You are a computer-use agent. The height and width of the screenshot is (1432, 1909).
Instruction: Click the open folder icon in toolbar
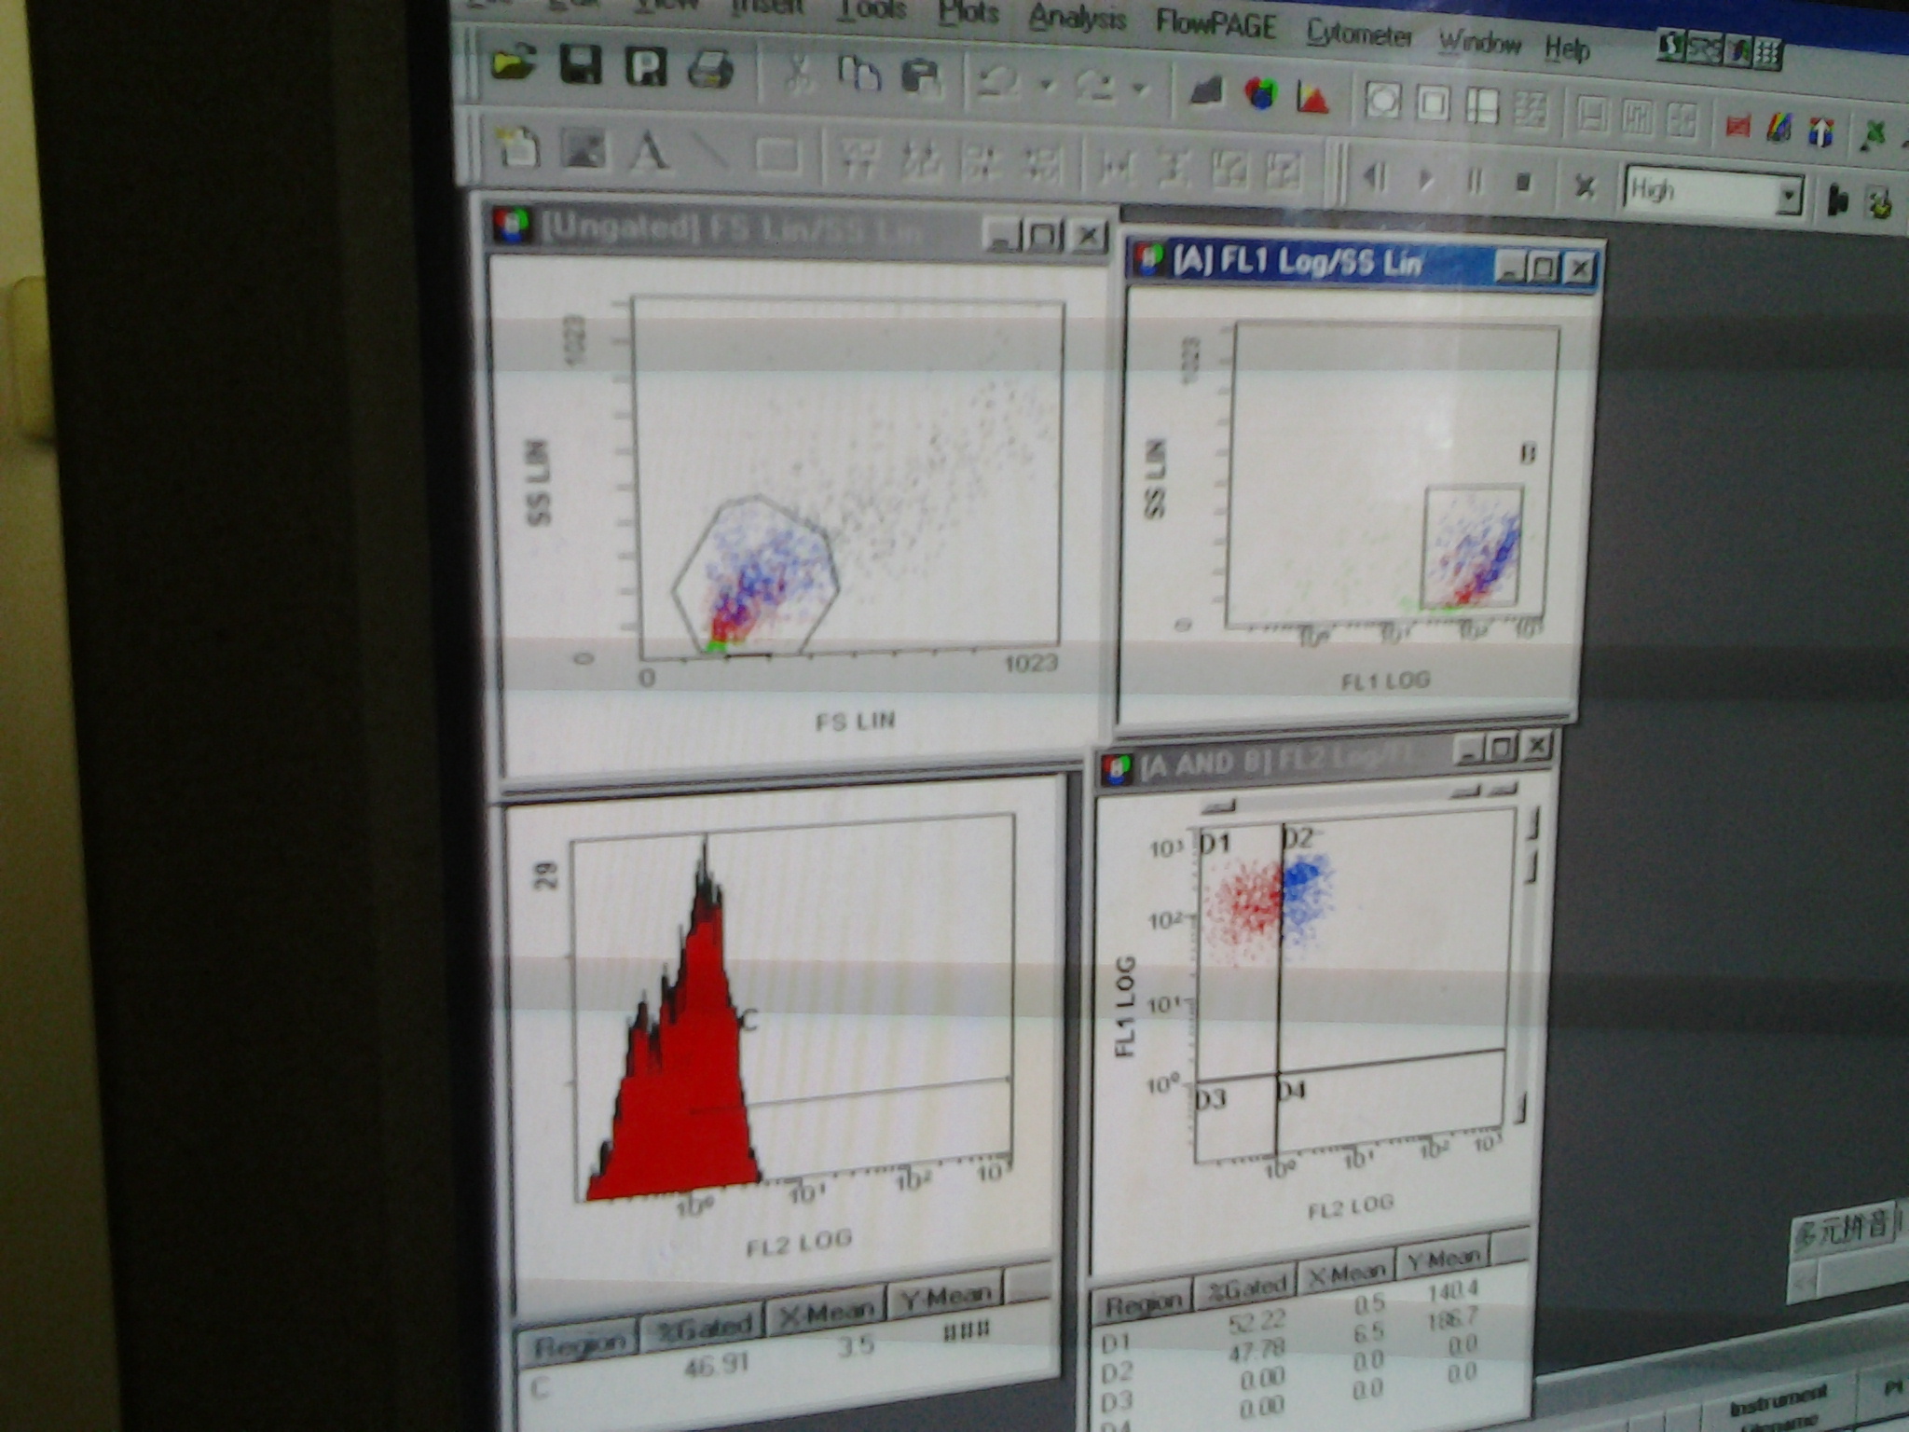pos(514,64)
